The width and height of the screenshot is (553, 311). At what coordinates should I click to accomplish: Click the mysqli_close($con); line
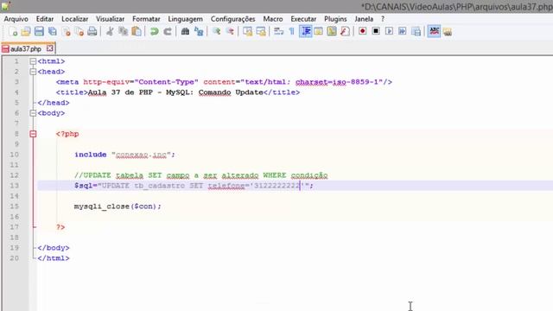(x=118, y=206)
